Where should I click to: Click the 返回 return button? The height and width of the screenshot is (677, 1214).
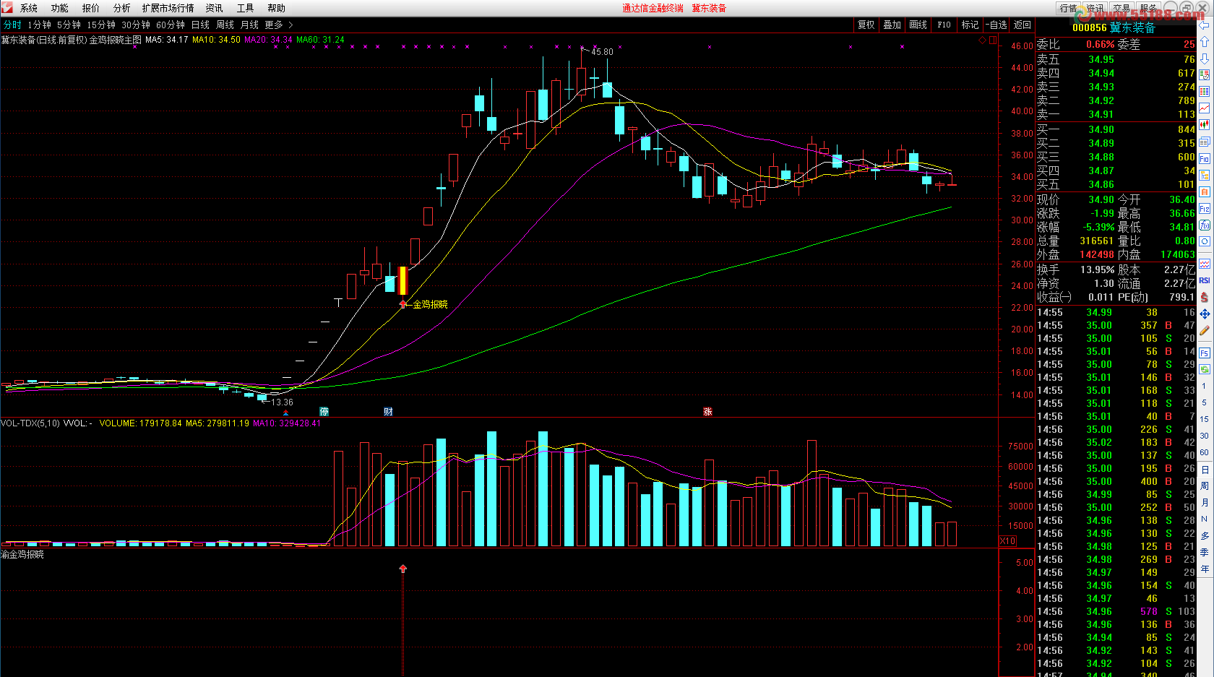tap(1022, 25)
